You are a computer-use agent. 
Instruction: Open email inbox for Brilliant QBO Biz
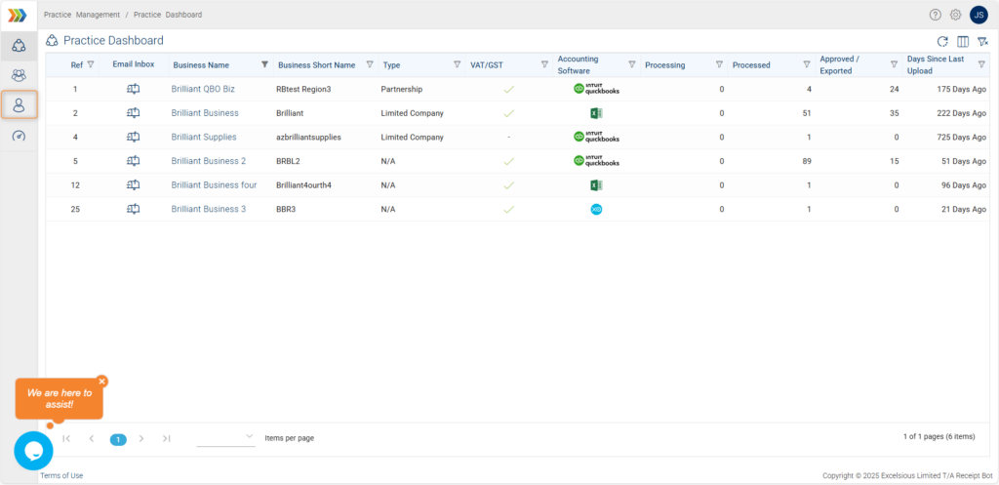pos(134,89)
